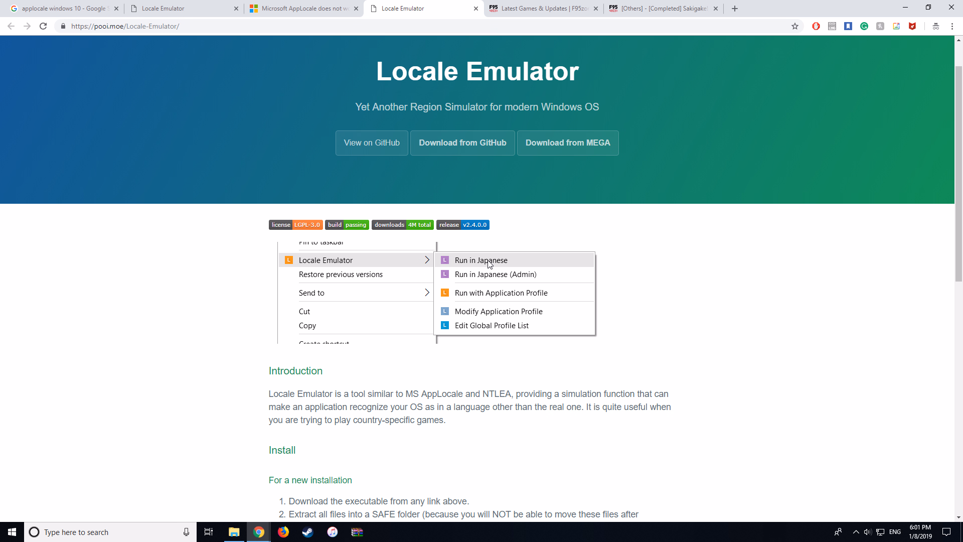Open the Grammarly extension icon
Image resolution: width=963 pixels, height=542 pixels.
point(864,26)
